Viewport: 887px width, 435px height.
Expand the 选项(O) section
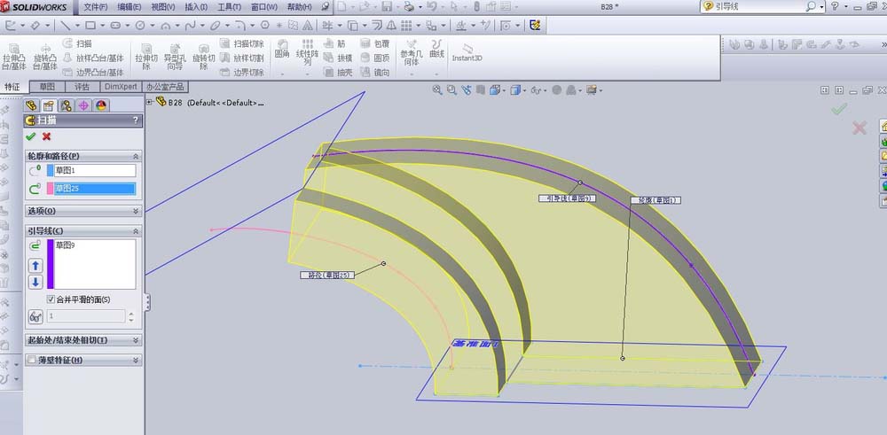tap(136, 211)
